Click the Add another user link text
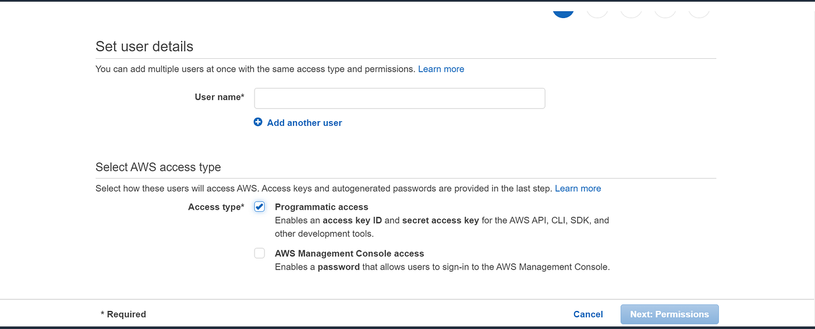 click(304, 123)
